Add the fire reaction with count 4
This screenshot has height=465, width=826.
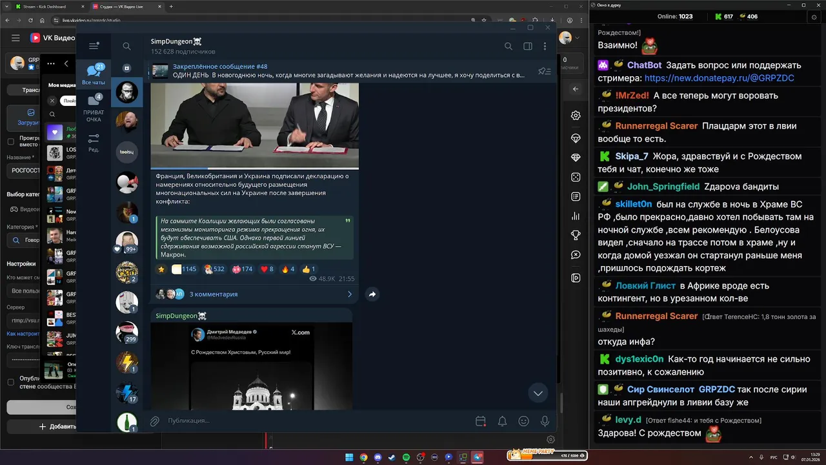pos(288,269)
